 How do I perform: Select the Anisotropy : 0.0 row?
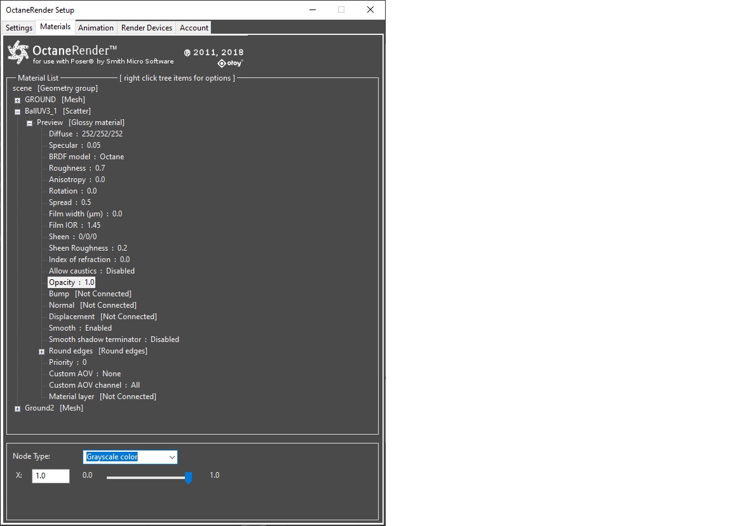pos(77,180)
